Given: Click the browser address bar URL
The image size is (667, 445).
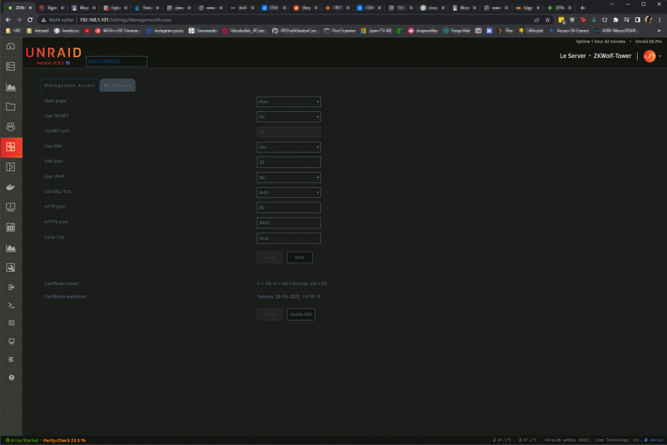Looking at the screenshot, I should 125,20.
